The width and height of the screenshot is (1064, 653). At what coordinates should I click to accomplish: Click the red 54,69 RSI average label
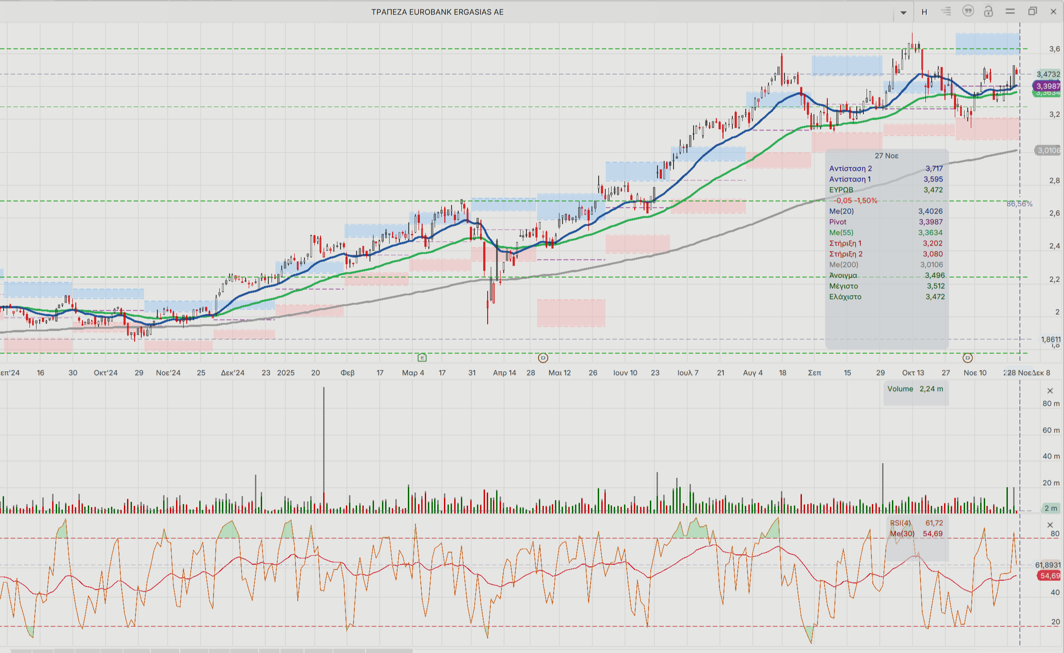coord(1049,576)
